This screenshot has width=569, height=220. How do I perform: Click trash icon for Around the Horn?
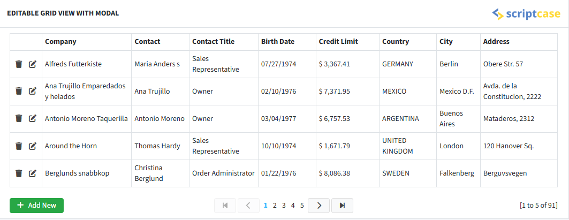[x=19, y=146]
